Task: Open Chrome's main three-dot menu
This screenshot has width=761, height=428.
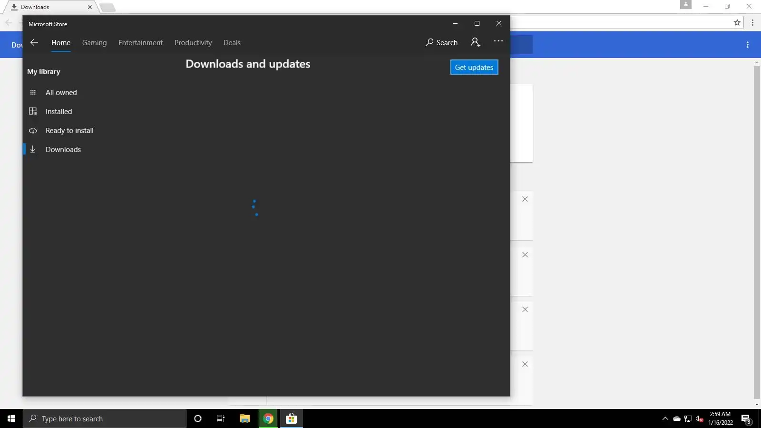Action: (x=752, y=22)
